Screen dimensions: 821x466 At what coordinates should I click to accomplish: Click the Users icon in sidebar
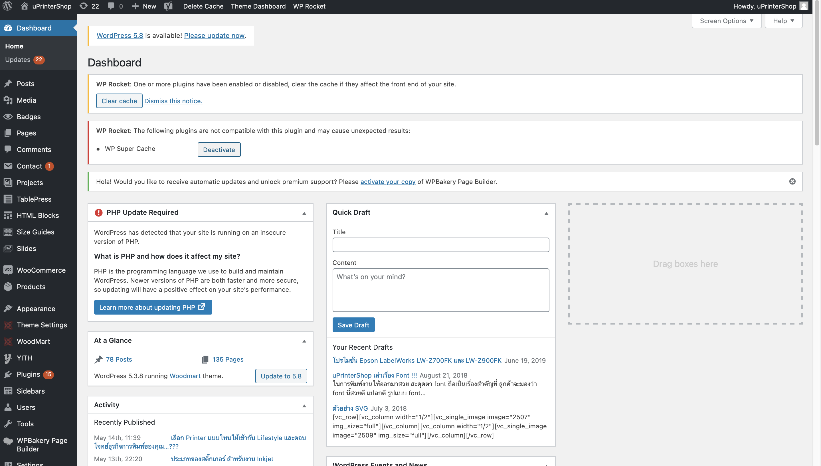coord(8,408)
